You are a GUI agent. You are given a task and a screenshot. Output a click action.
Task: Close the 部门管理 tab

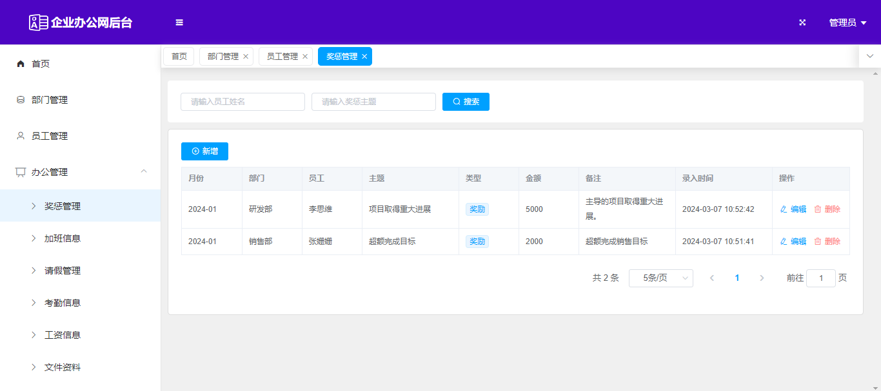coord(246,57)
